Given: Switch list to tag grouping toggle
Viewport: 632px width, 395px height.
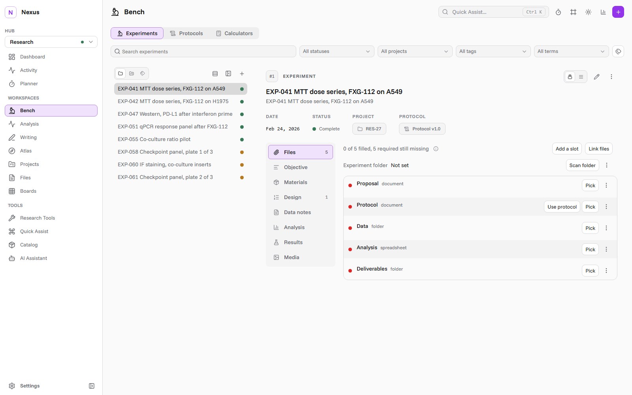Looking at the screenshot, I should [x=143, y=73].
